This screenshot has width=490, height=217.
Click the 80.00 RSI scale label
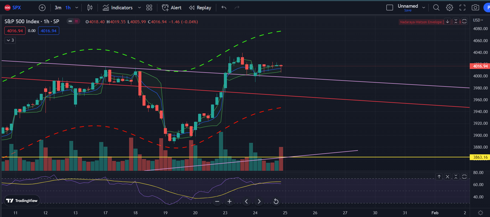[478, 173]
